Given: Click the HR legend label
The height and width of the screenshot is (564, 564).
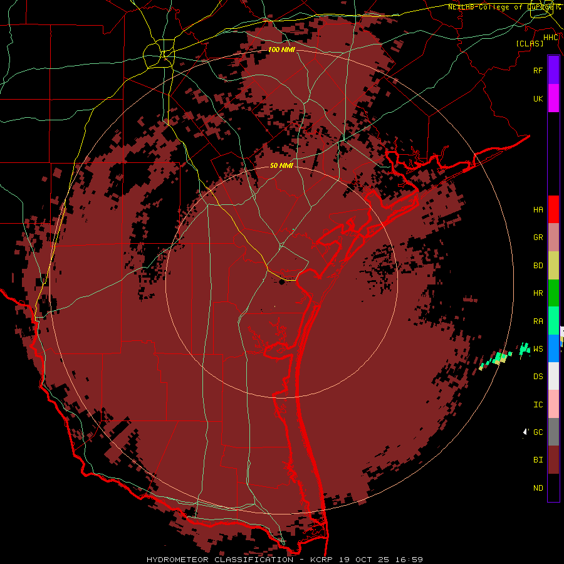Looking at the screenshot, I should tap(538, 293).
